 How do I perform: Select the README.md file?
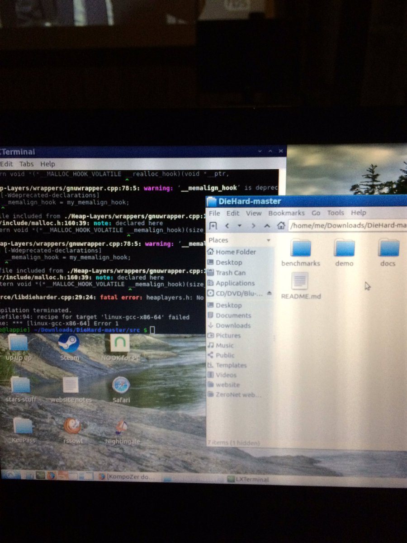(301, 286)
